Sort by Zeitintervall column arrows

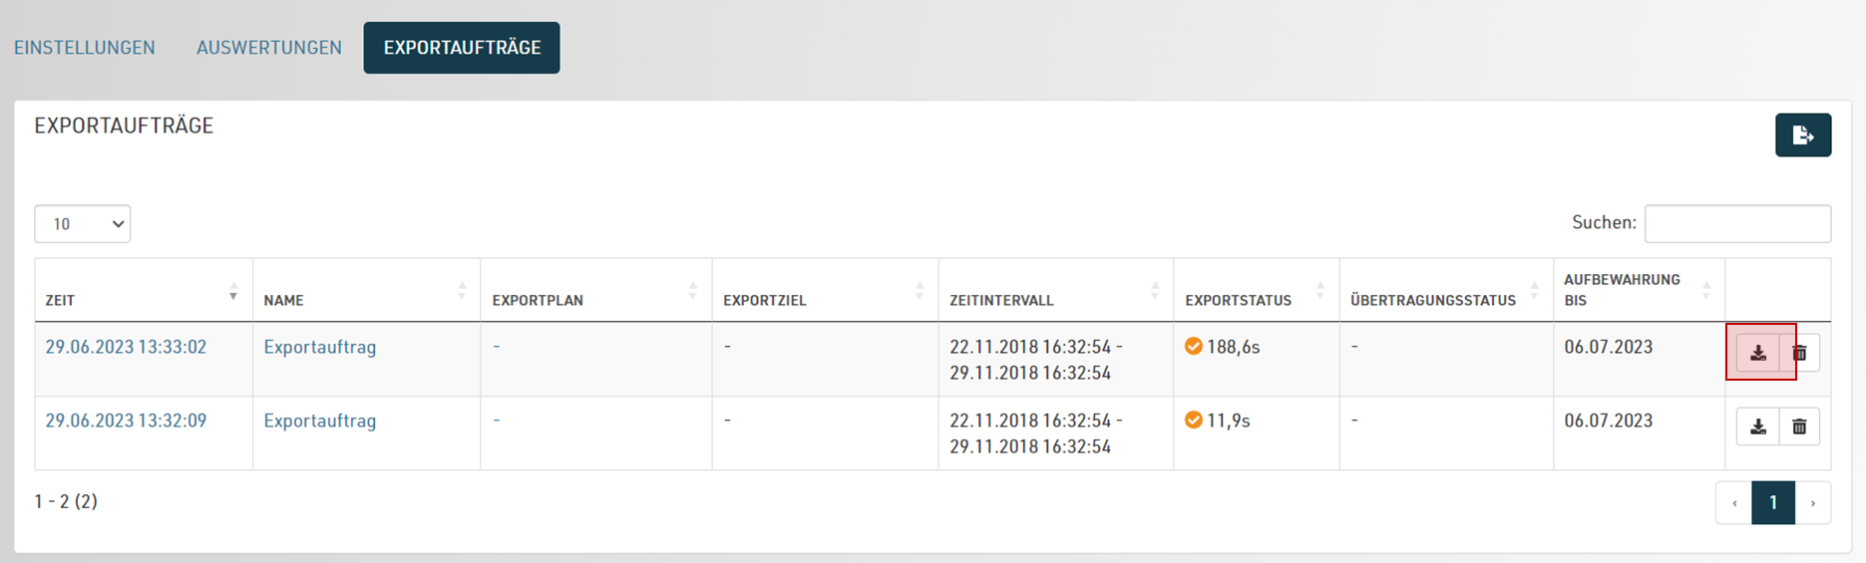click(x=1155, y=291)
